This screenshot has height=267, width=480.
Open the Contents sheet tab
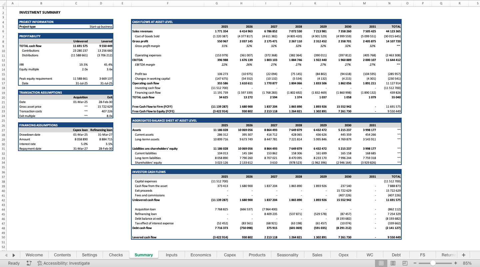[x=62, y=255]
